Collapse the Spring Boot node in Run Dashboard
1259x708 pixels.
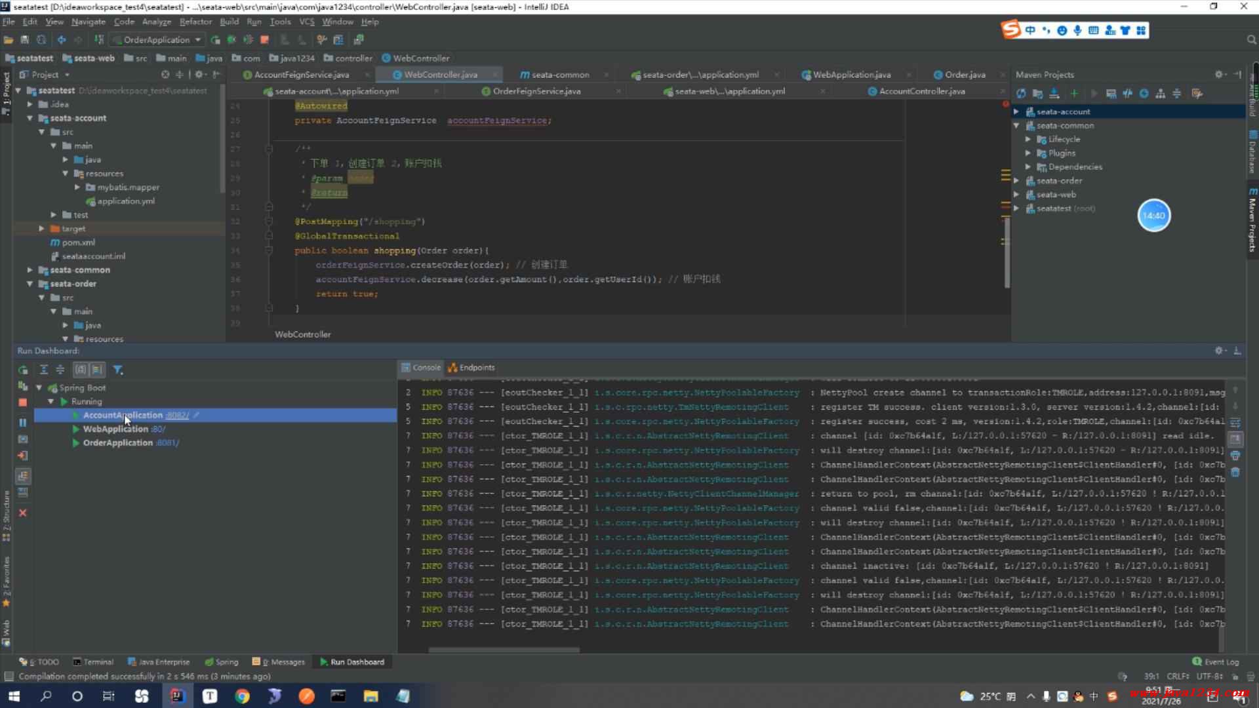point(39,387)
